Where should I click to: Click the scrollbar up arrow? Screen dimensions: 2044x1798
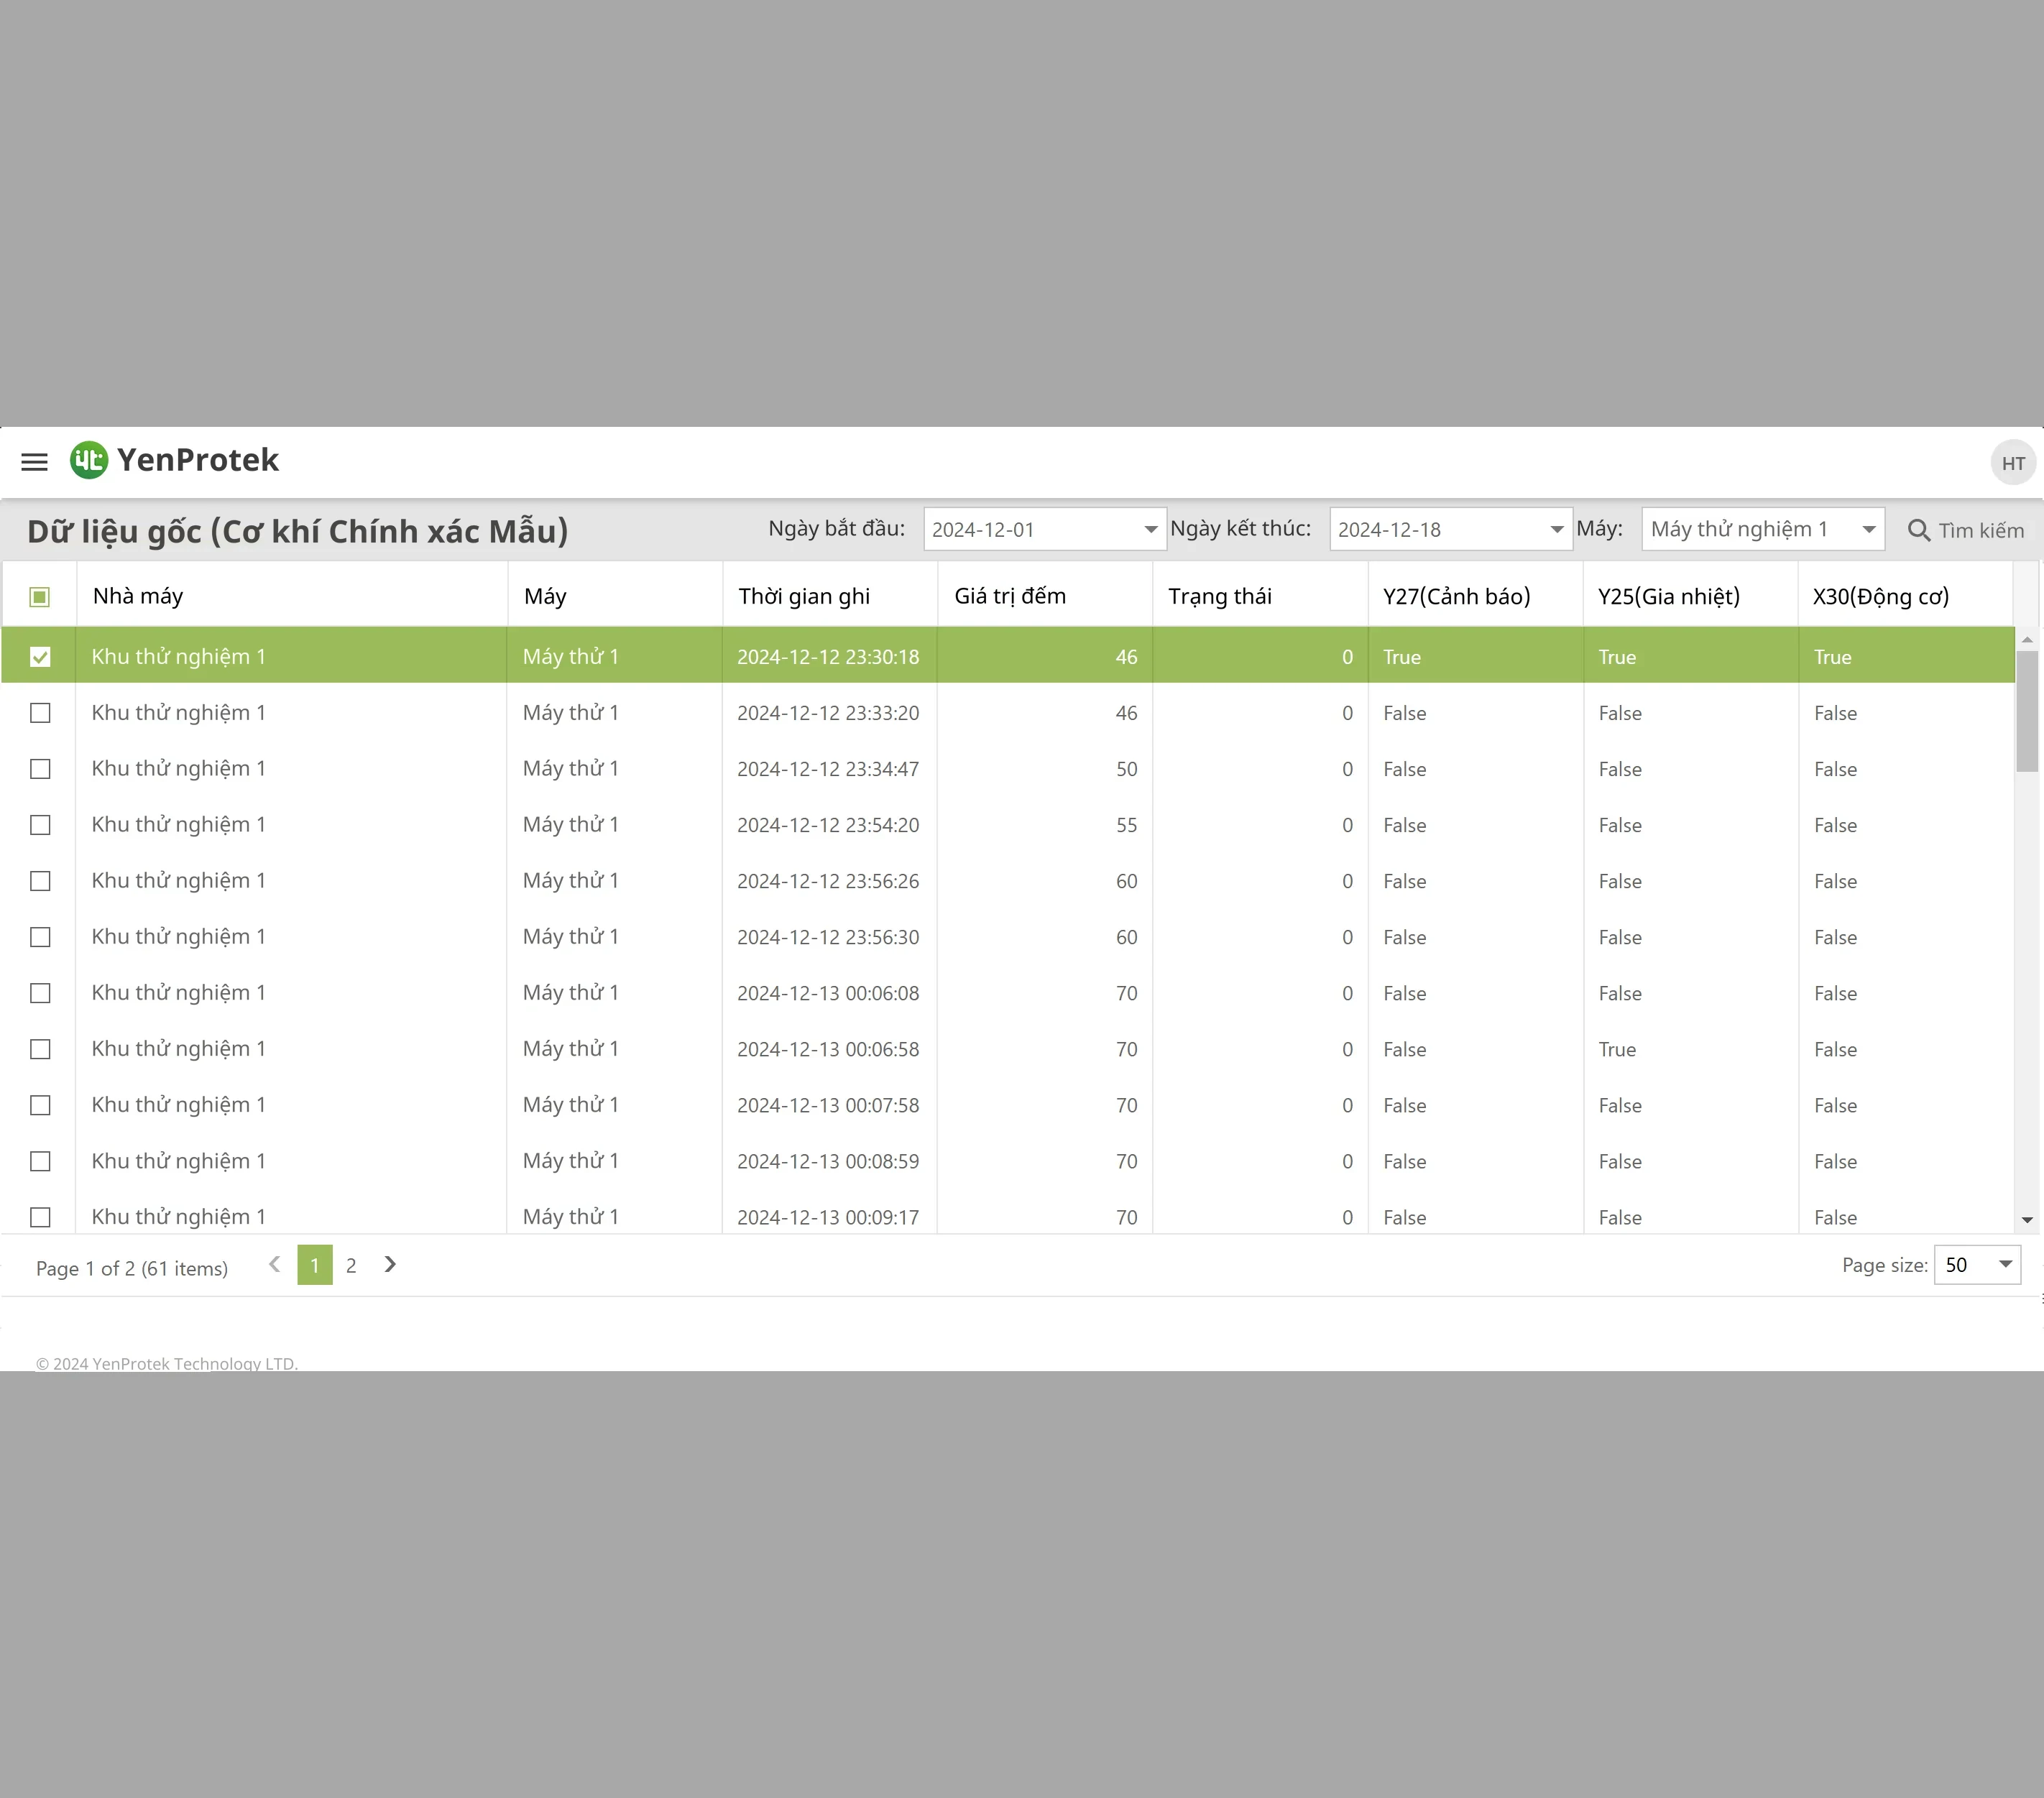pyautogui.click(x=2027, y=639)
